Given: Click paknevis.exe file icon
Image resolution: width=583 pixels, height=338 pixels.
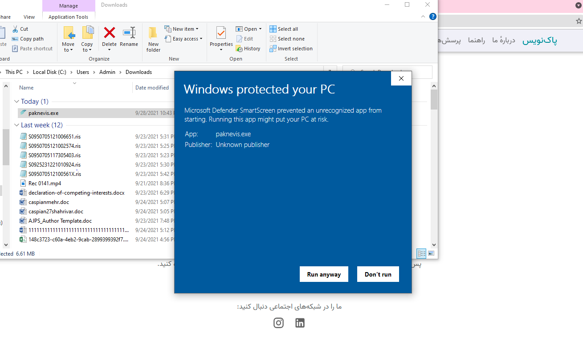Looking at the screenshot, I should click(23, 113).
